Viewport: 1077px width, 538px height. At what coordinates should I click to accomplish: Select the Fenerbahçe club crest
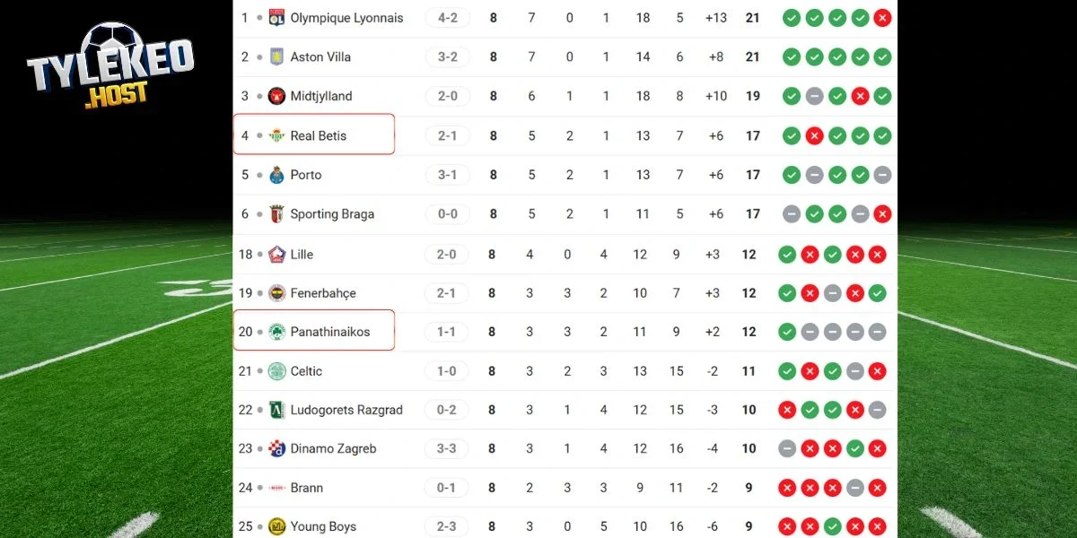pyautogui.click(x=278, y=292)
